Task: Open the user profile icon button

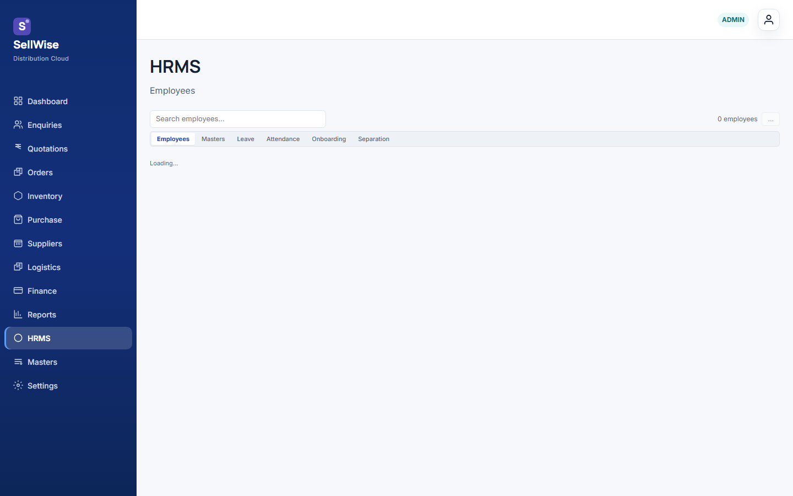Action: tap(769, 20)
